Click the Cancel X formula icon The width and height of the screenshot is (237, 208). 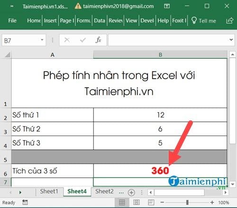pyautogui.click(x=67, y=40)
